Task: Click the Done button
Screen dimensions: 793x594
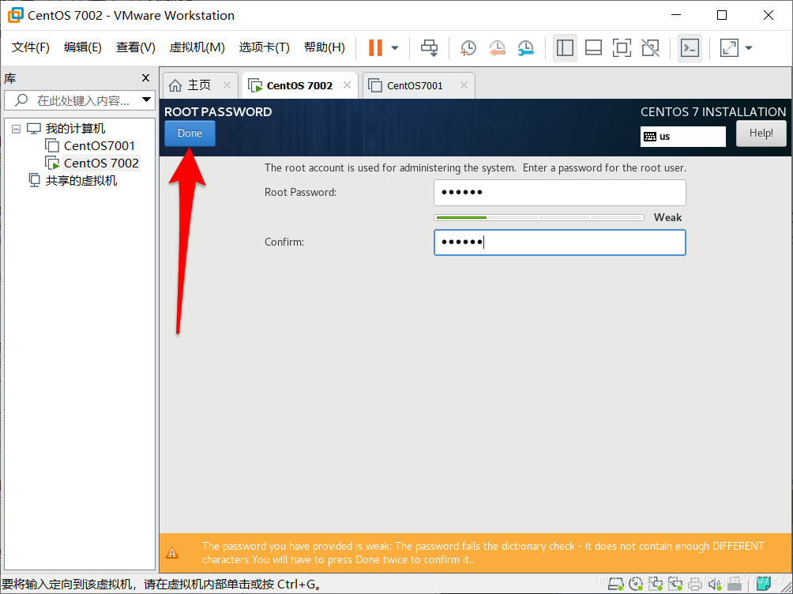Action: click(x=190, y=133)
